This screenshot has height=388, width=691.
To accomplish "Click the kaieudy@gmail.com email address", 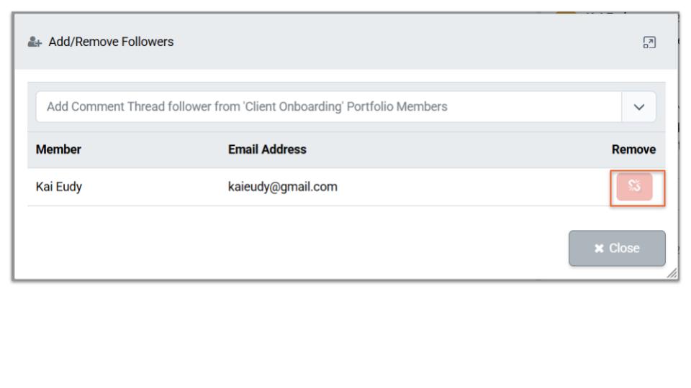I will [x=283, y=188].
